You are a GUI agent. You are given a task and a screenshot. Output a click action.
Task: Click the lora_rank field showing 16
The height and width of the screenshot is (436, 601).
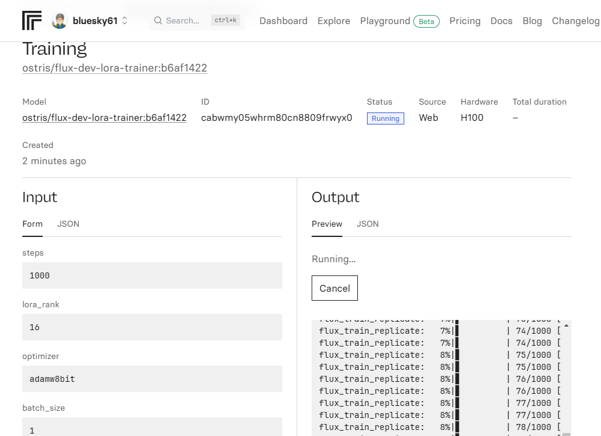(152, 327)
